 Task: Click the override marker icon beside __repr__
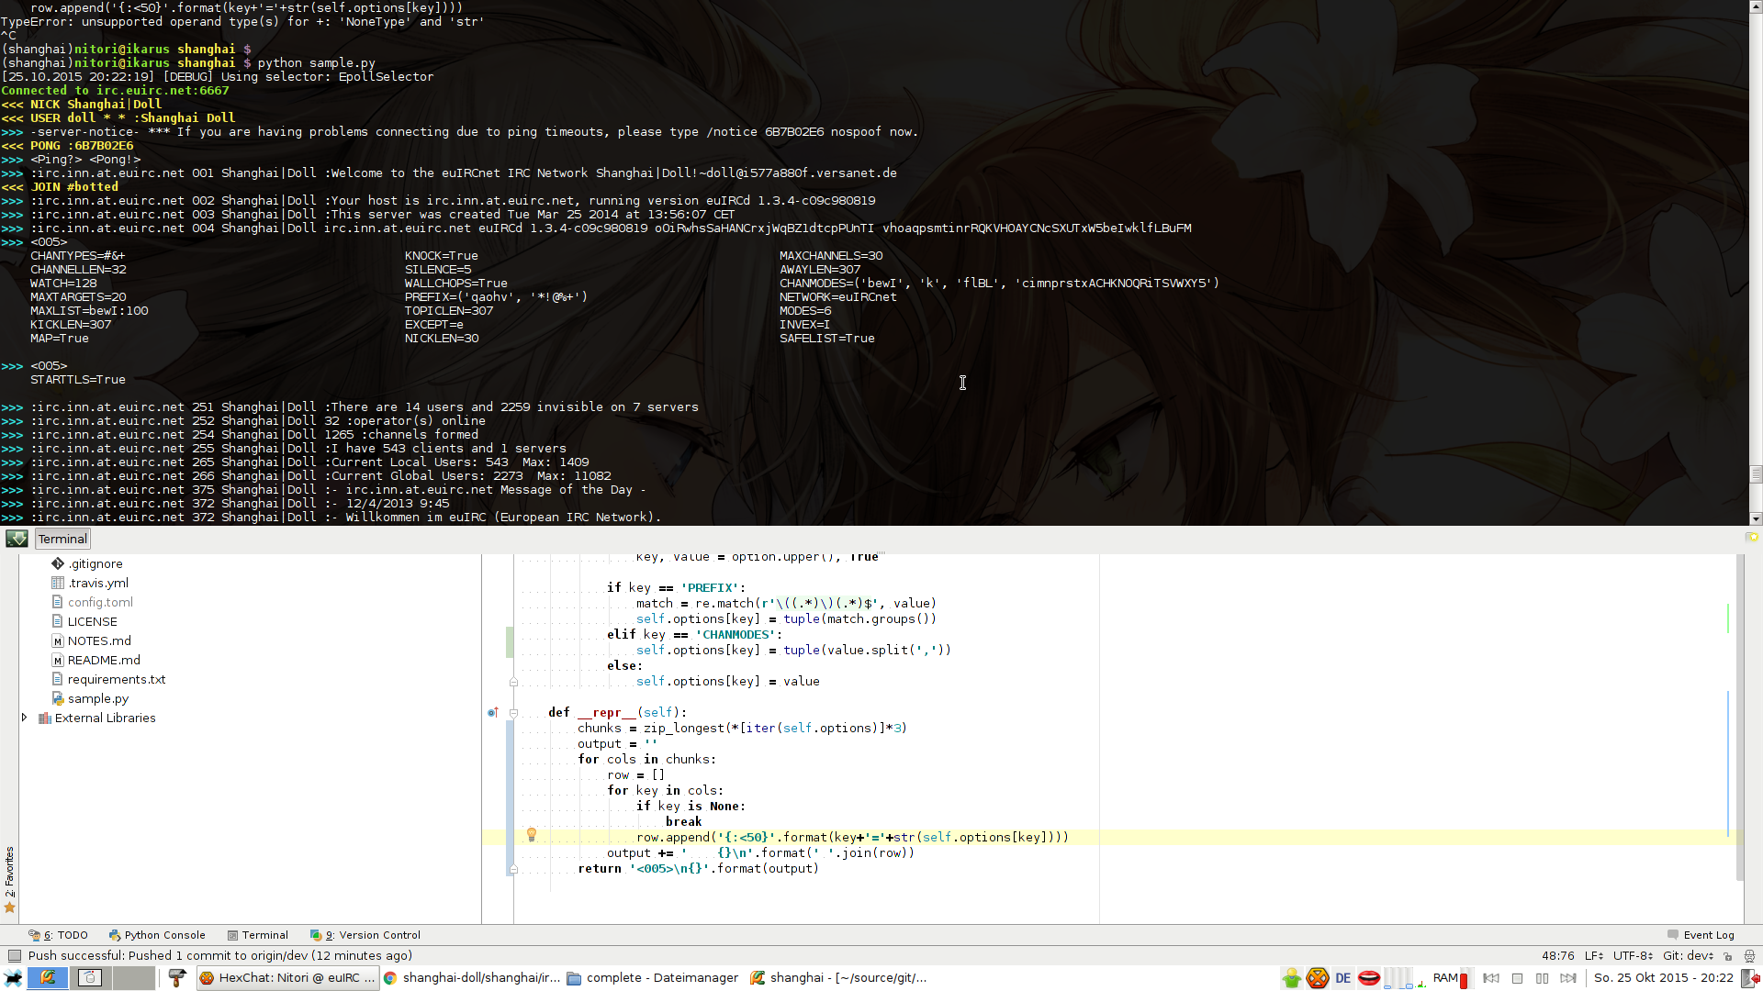pos(493,712)
